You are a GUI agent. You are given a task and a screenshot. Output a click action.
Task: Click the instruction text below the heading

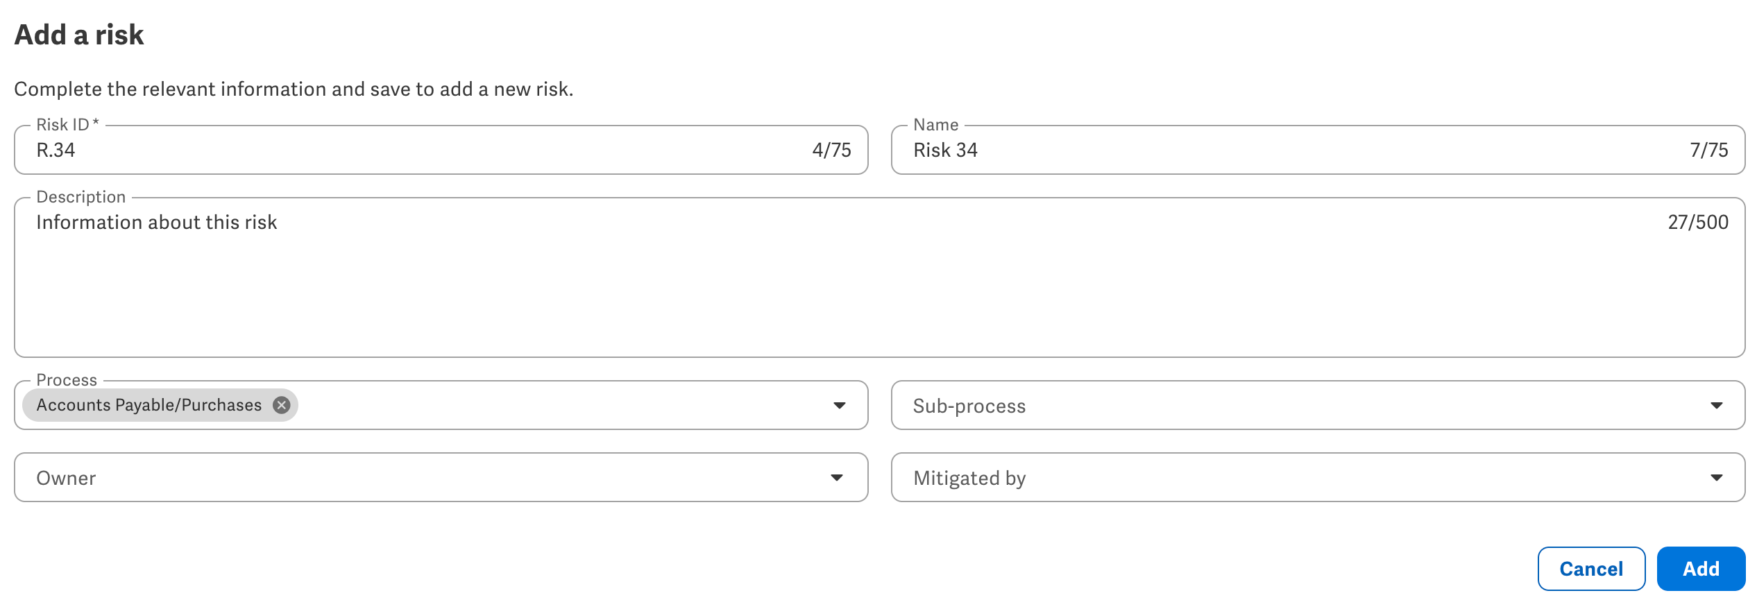(x=294, y=89)
